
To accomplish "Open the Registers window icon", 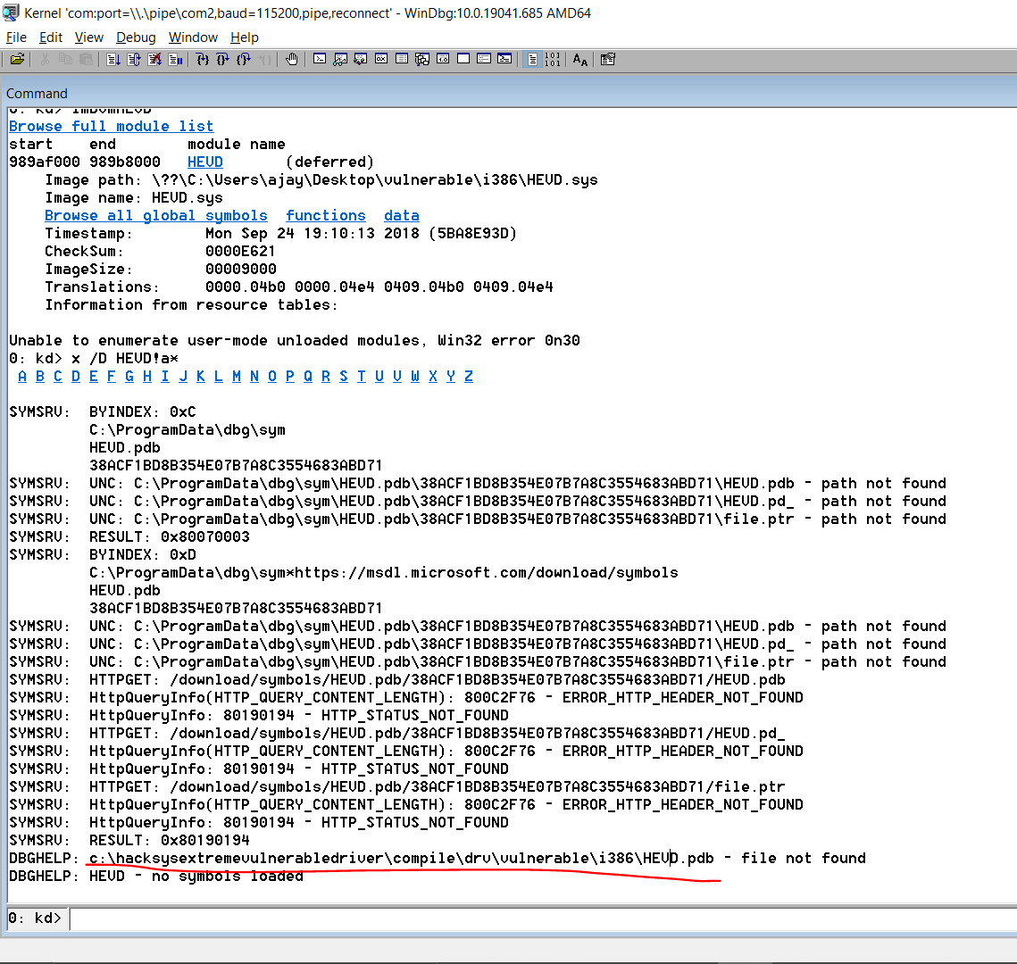I will pos(381,60).
